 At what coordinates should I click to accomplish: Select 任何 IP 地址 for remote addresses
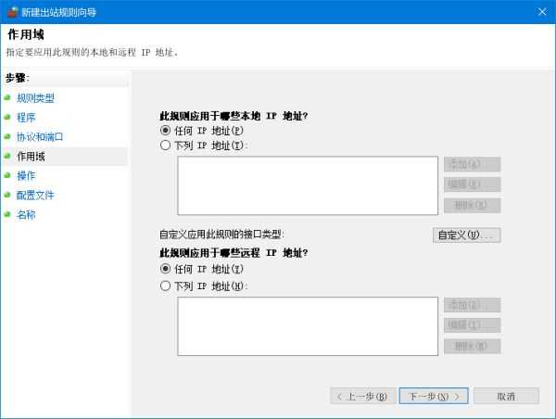tap(166, 268)
